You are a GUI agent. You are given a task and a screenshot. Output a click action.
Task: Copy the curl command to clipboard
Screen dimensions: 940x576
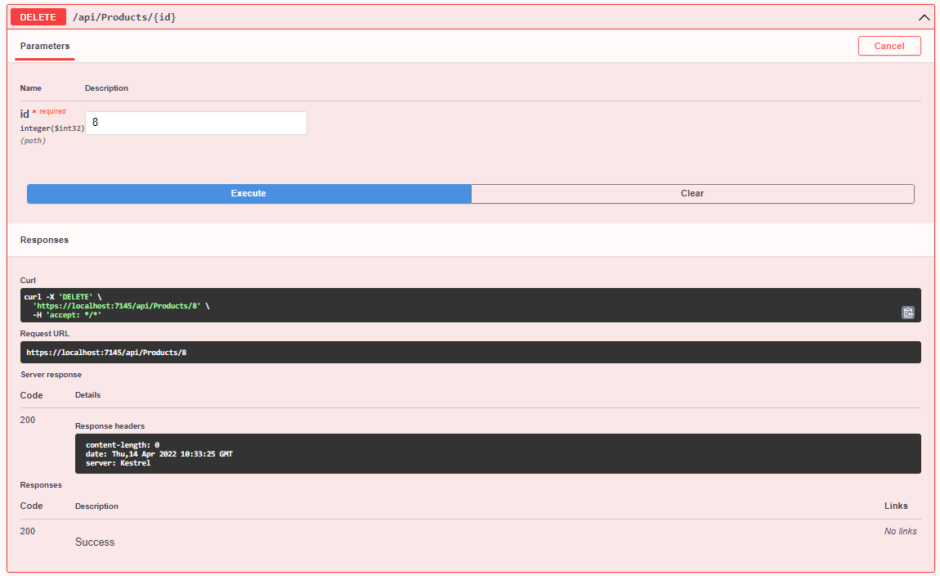[x=907, y=313]
